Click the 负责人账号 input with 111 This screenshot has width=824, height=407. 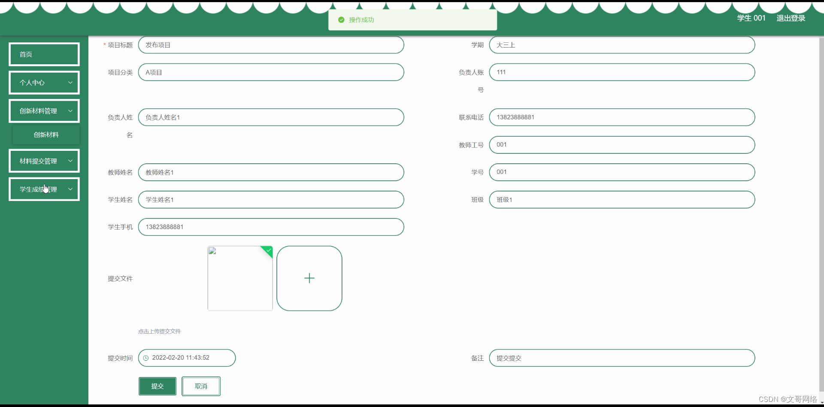(x=622, y=72)
